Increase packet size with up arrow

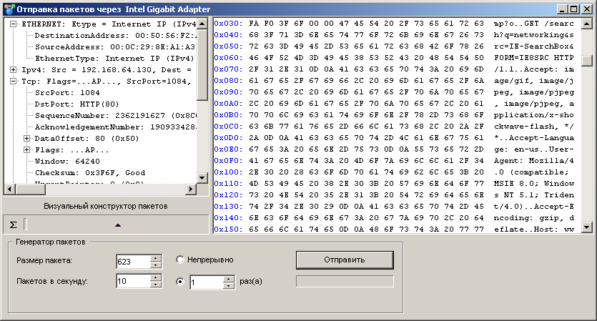(x=155, y=258)
